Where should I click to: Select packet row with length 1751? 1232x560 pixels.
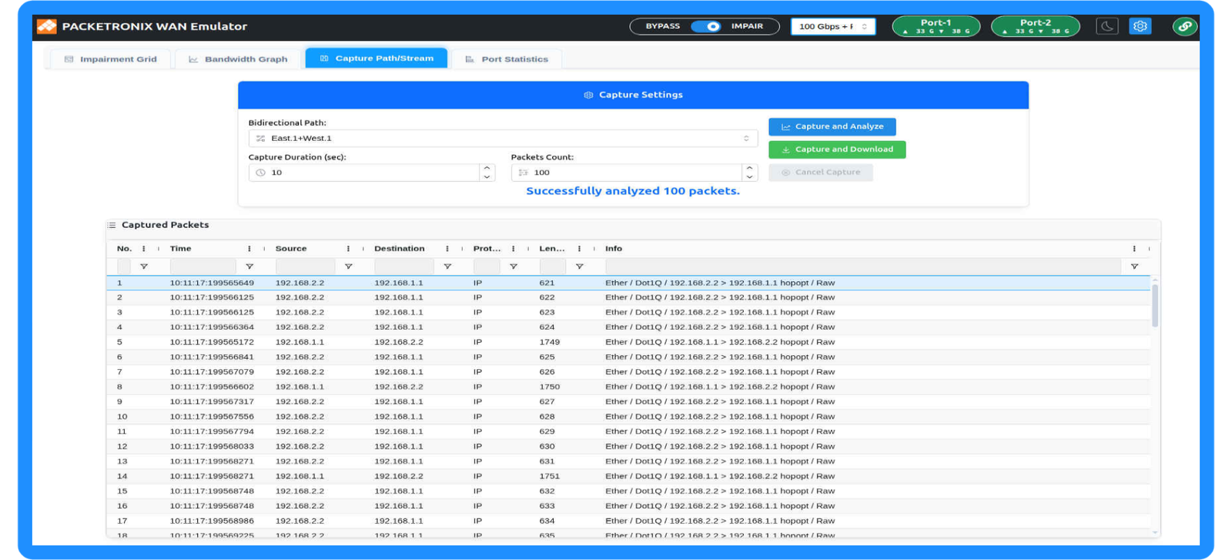pyautogui.click(x=628, y=476)
